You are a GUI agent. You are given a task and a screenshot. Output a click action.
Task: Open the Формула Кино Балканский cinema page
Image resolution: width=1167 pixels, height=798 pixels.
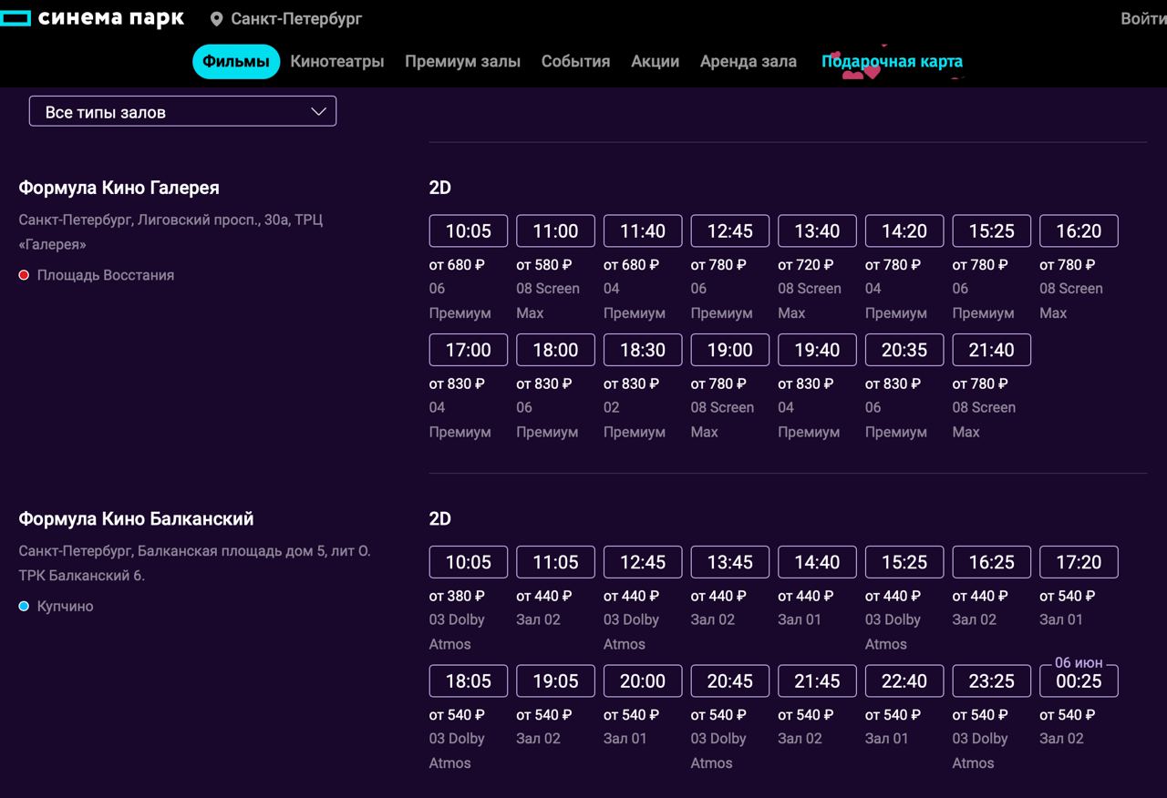(x=136, y=519)
